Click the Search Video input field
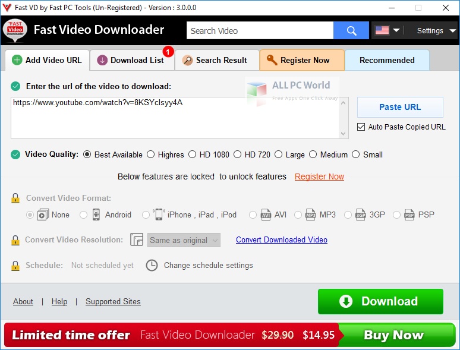The width and height of the screenshot is (460, 350). 260,30
